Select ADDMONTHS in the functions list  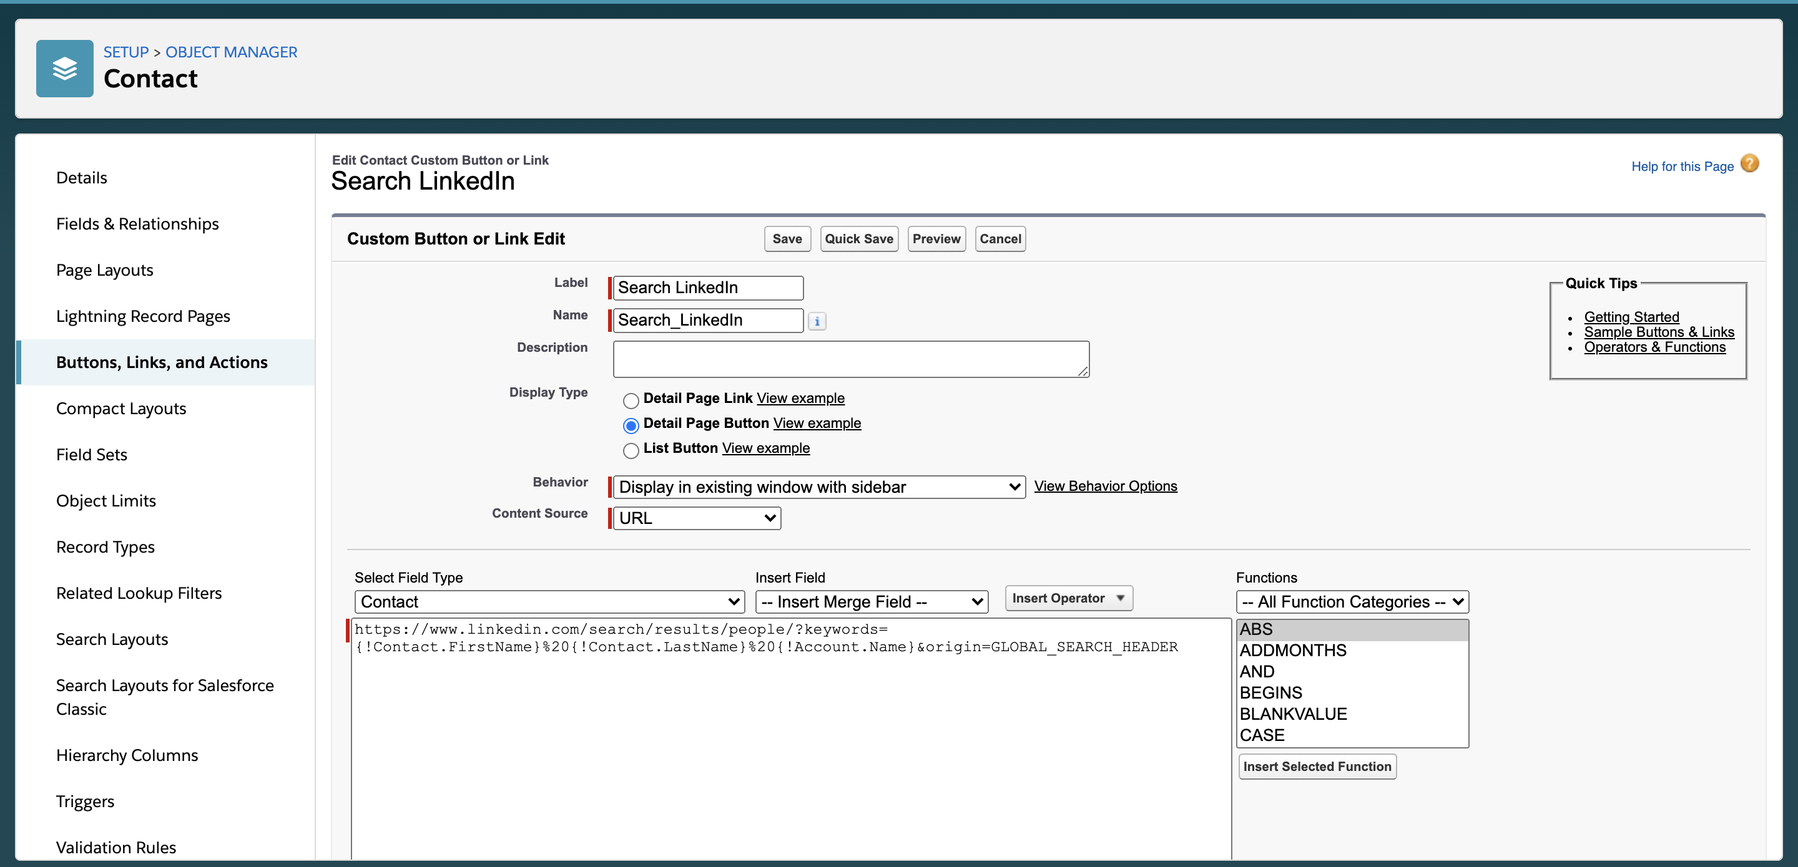(1352, 650)
